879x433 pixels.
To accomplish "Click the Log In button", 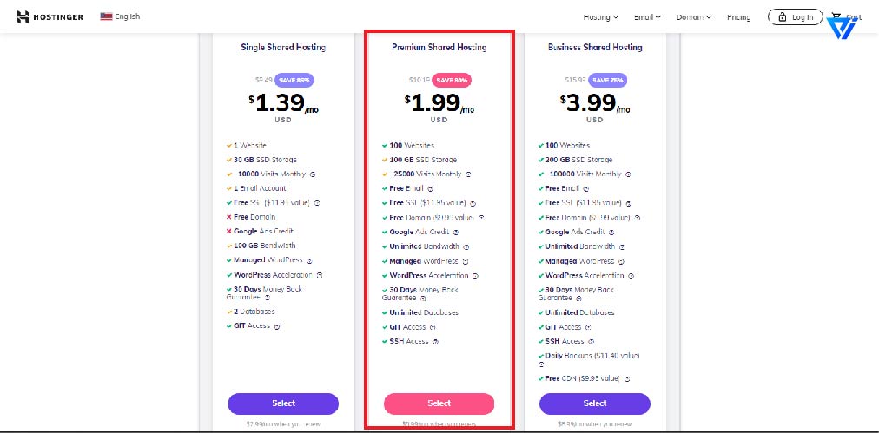I will (x=795, y=17).
